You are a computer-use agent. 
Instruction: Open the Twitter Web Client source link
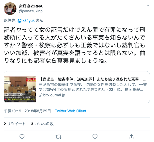click(x=70, y=111)
